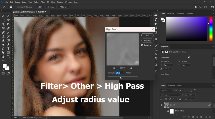215x119 pixels.
Task: Select the Zoom tool in toolbar
Action: click(8, 57)
